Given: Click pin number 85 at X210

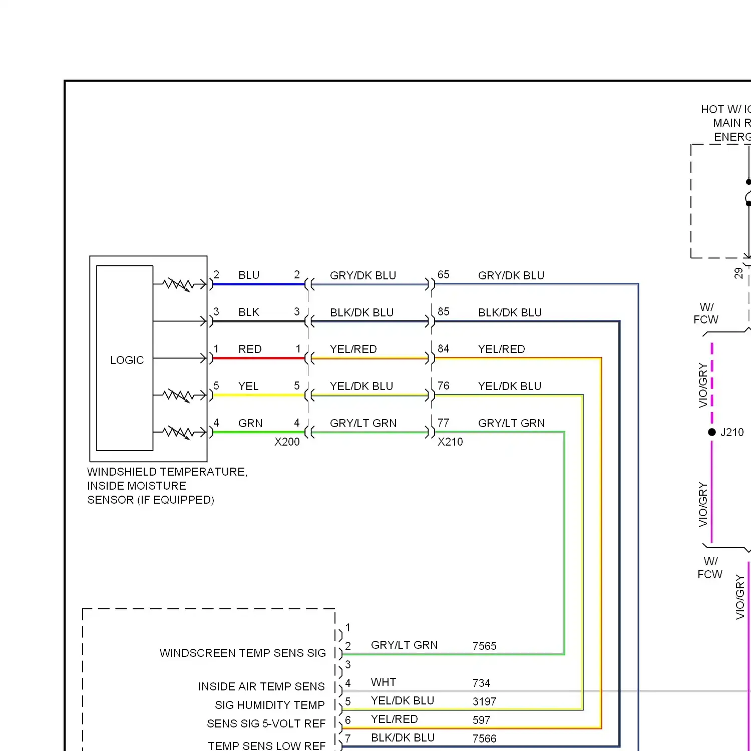Looking at the screenshot, I should click(444, 311).
